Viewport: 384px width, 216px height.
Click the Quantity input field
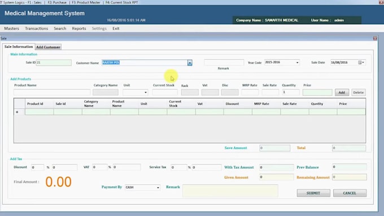291,92
